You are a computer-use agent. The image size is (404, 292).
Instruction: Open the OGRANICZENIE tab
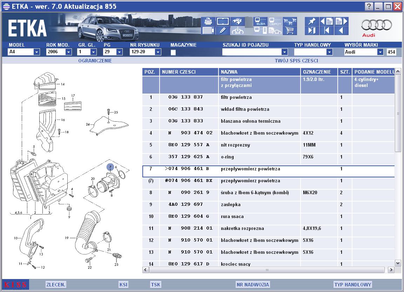click(x=95, y=61)
